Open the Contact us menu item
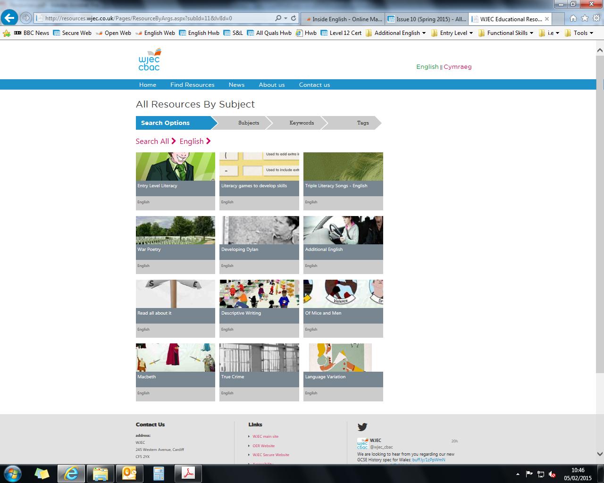 coord(314,85)
